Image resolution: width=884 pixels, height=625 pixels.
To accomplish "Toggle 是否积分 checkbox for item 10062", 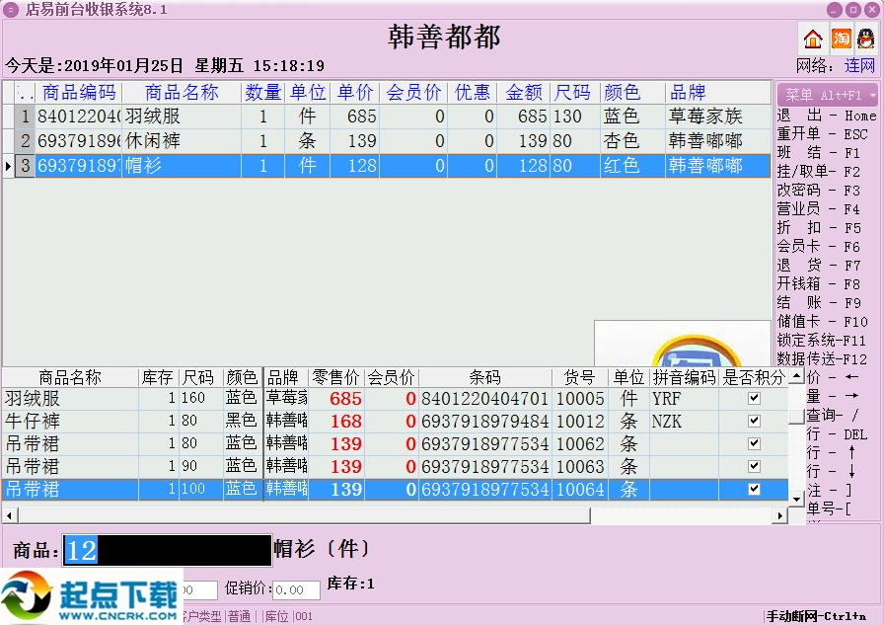I will click(x=754, y=443).
